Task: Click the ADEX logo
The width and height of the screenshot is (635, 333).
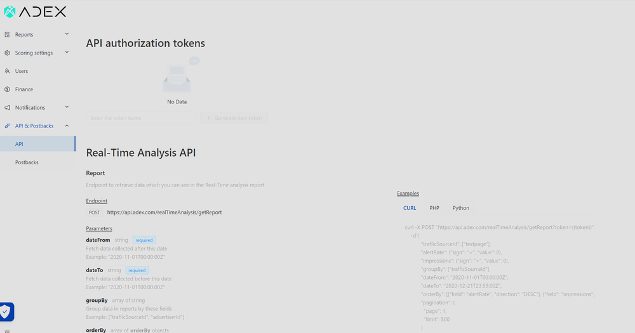Action: (x=35, y=11)
